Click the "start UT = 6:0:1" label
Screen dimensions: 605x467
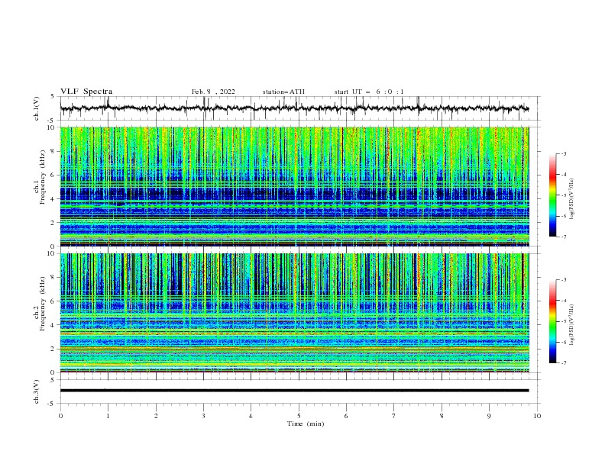tap(369, 92)
